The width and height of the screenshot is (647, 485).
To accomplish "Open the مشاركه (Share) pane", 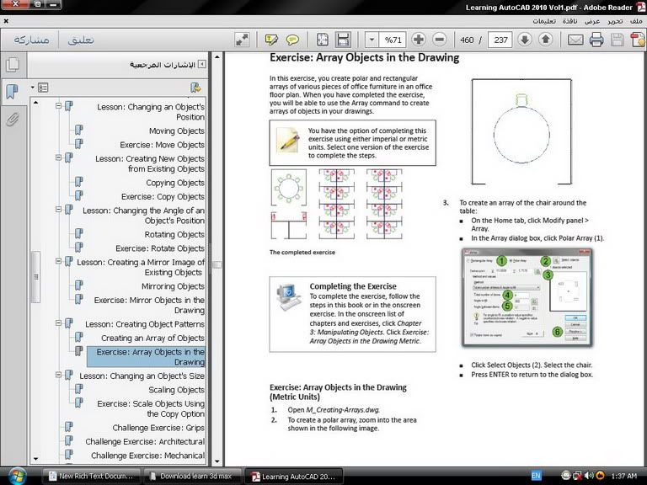I will (x=31, y=40).
